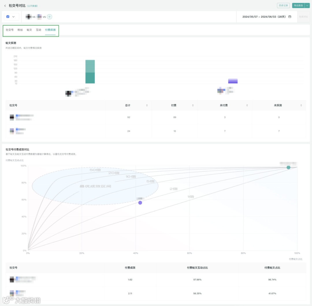Click the 41.67% paid post share cell
The image size is (312, 306).
(x=272, y=294)
